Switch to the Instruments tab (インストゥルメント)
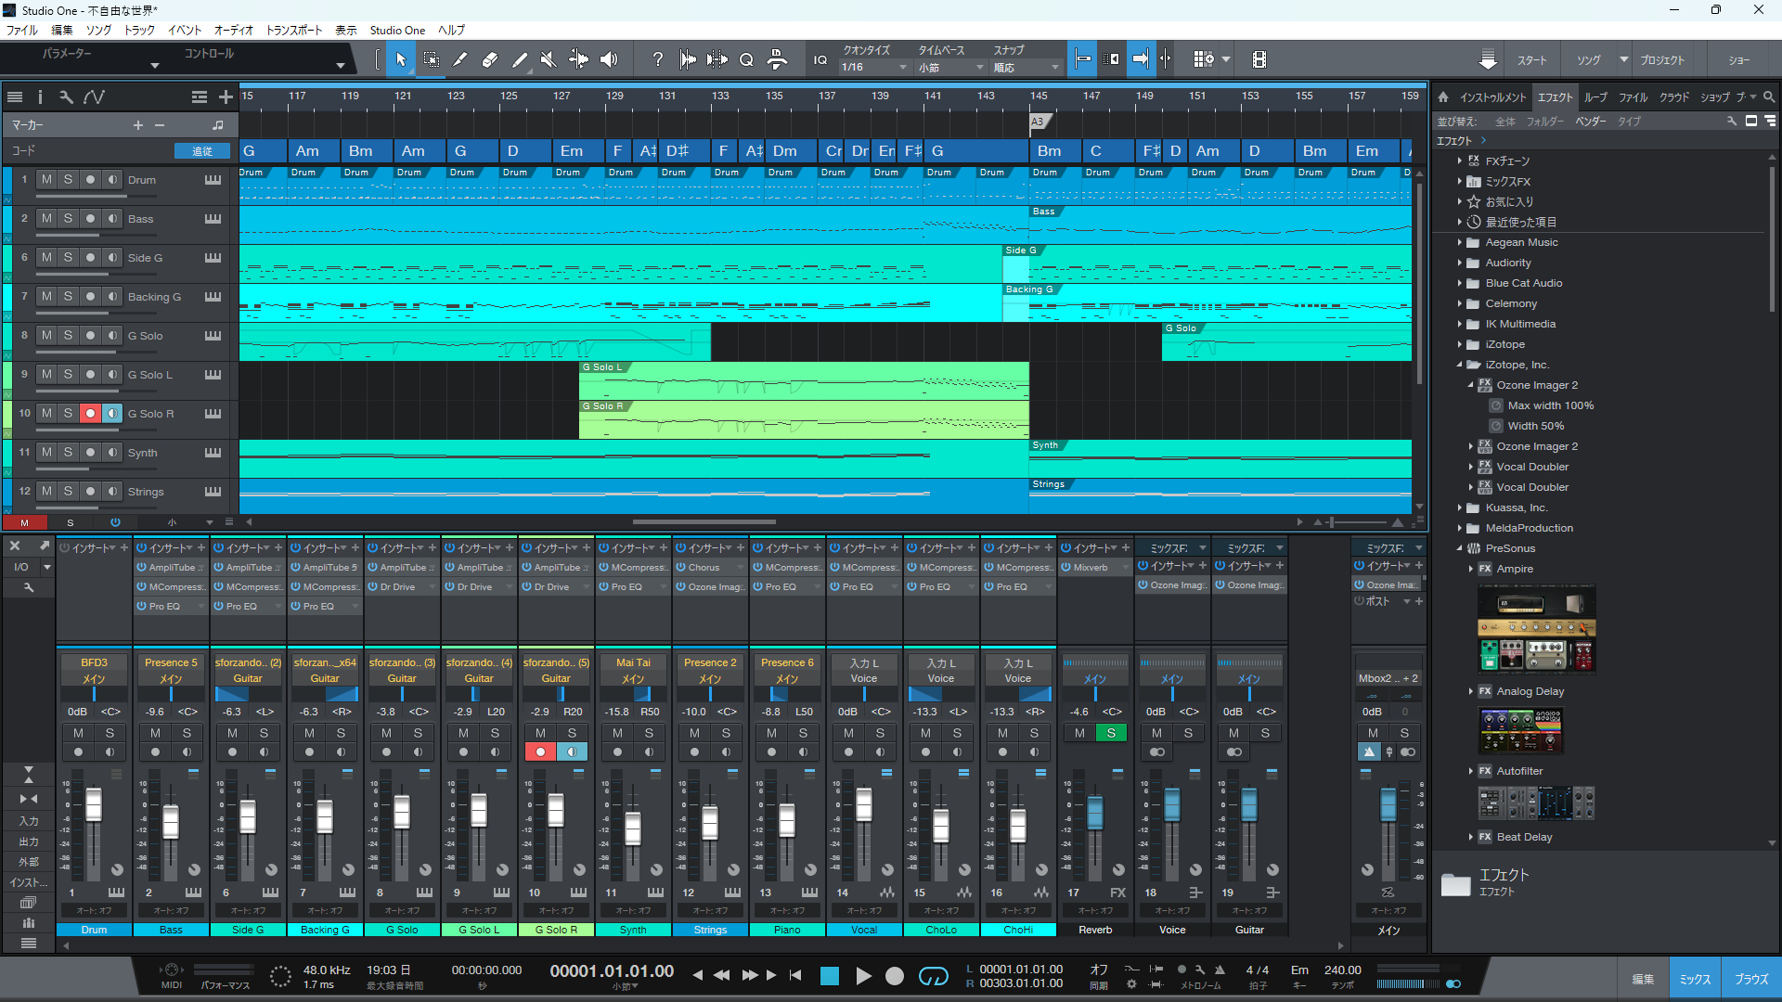 [1491, 97]
